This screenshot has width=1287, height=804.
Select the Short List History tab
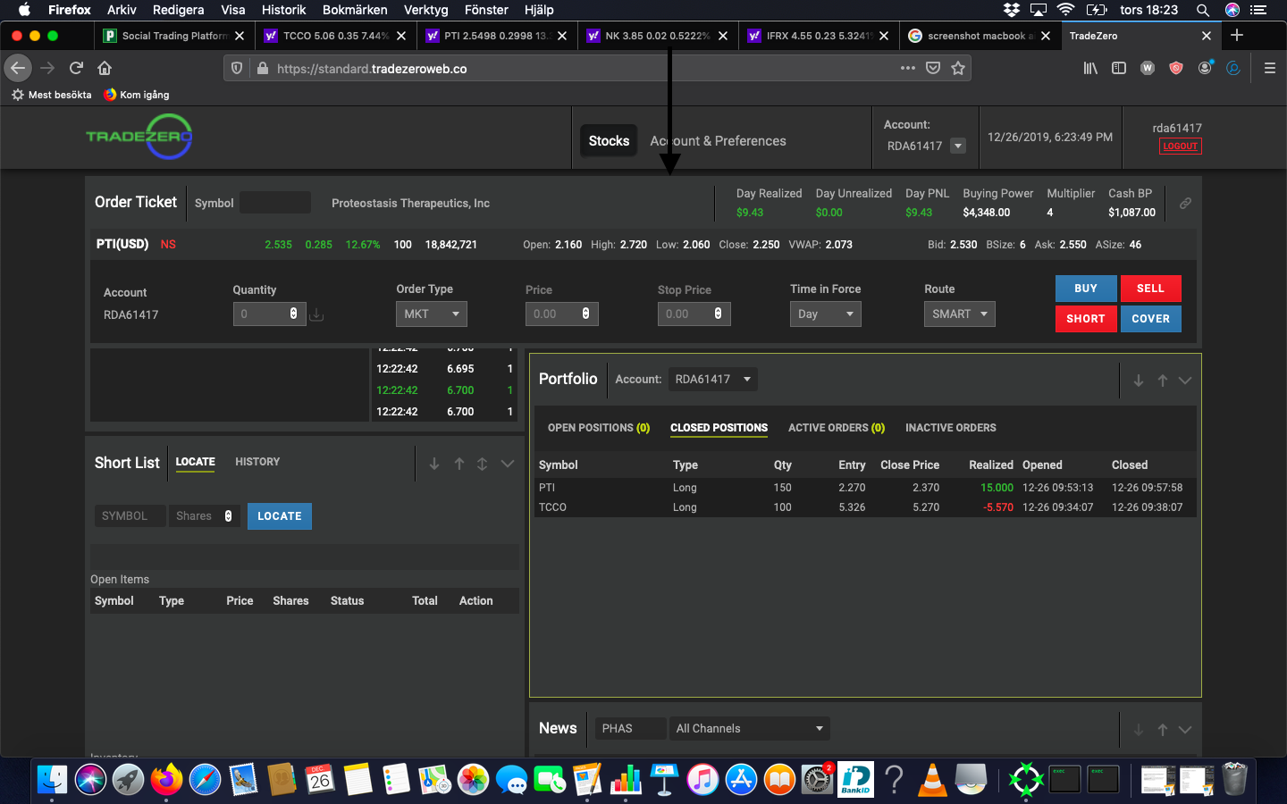click(257, 462)
